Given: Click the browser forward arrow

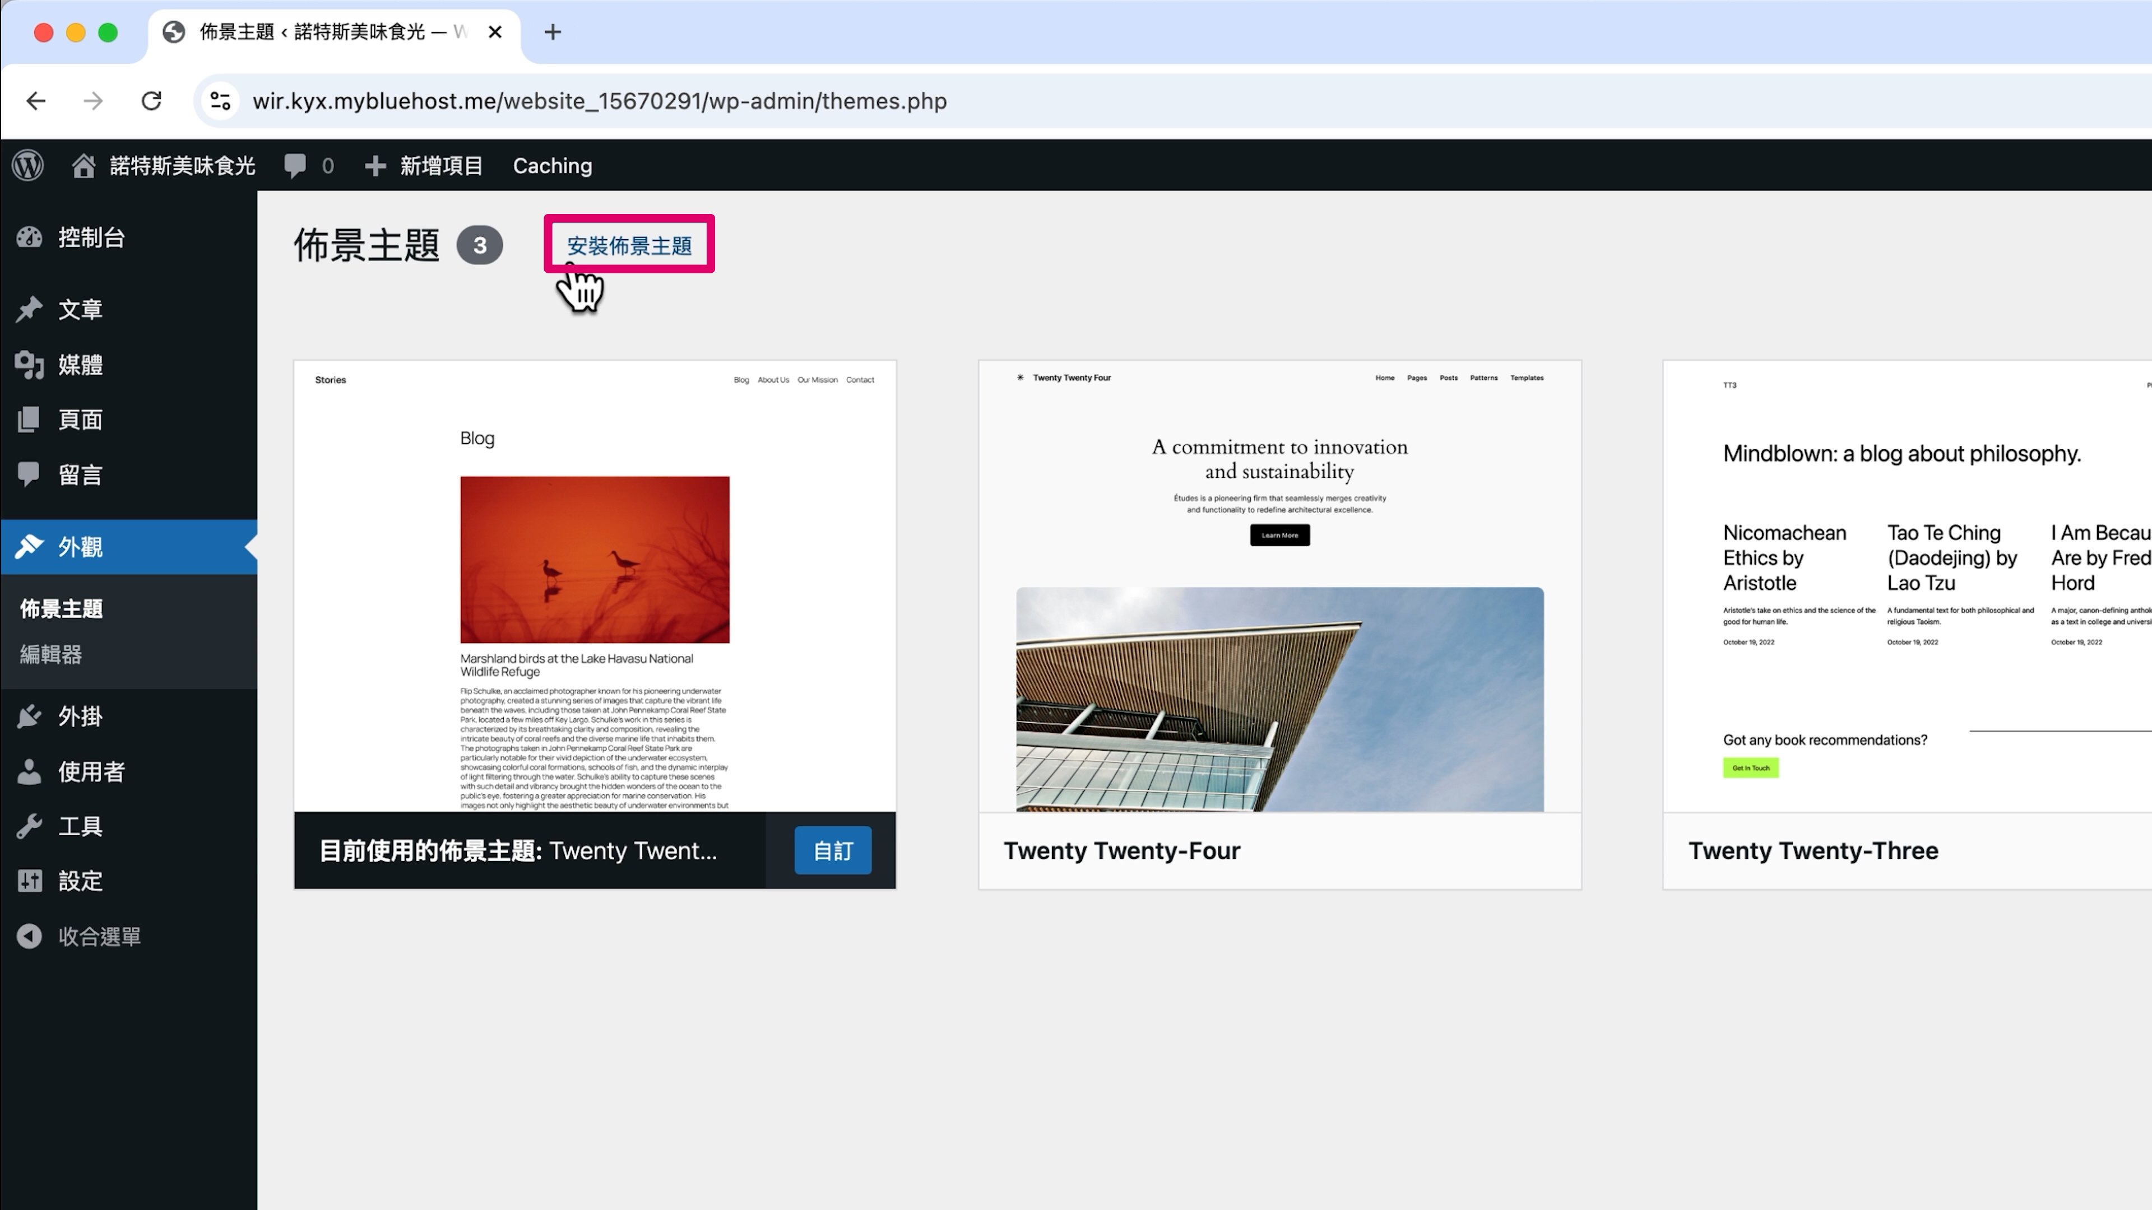Looking at the screenshot, I should 94,101.
